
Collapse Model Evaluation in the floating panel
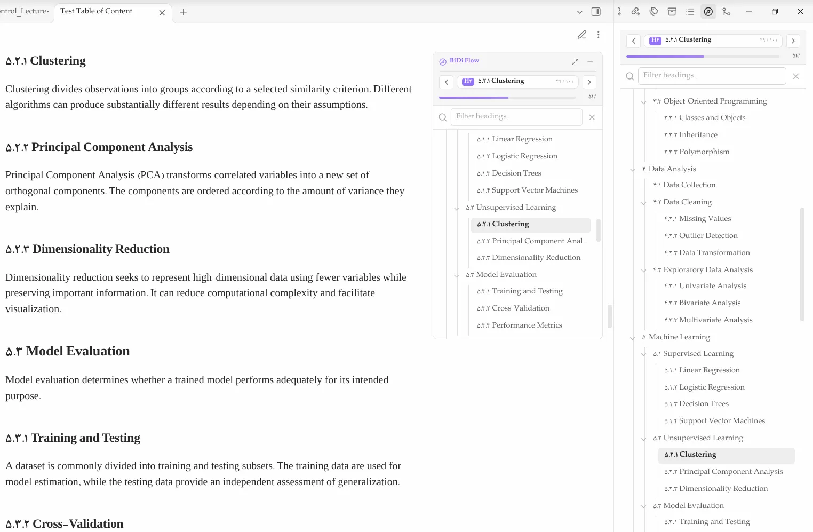[x=457, y=275]
